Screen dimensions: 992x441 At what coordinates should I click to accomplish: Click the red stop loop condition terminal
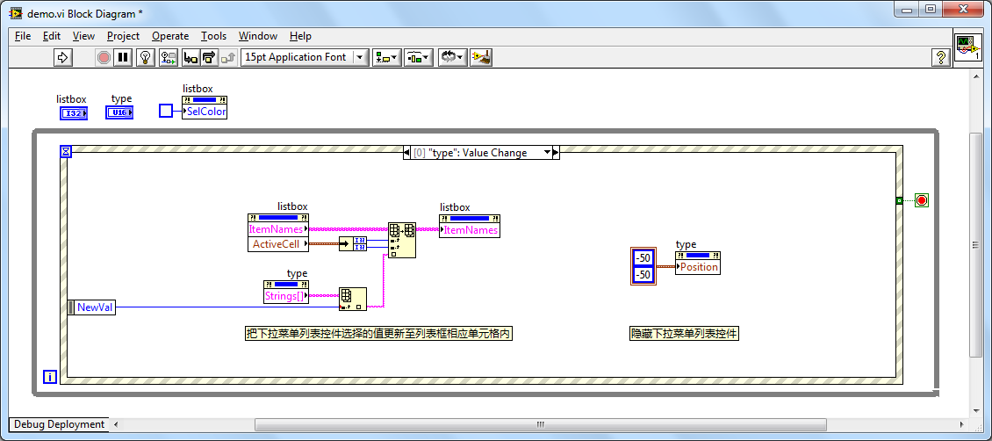click(x=921, y=200)
